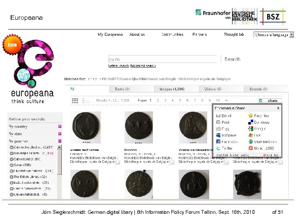Click the share button
This screenshot has height=222, width=296.
pos(271,101)
